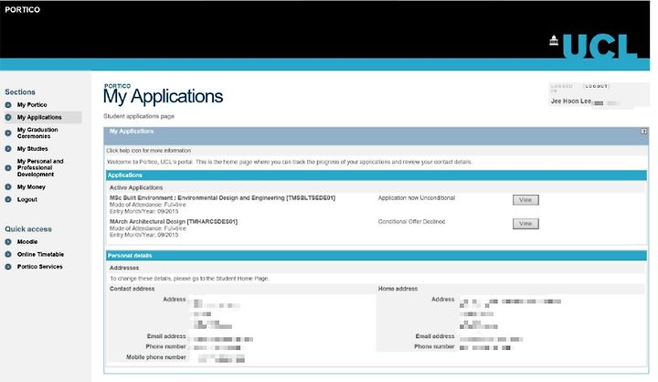Viewport: 658px width, 382px height.
Task: Click the MSc Built Environment application title
Action: pos(222,198)
